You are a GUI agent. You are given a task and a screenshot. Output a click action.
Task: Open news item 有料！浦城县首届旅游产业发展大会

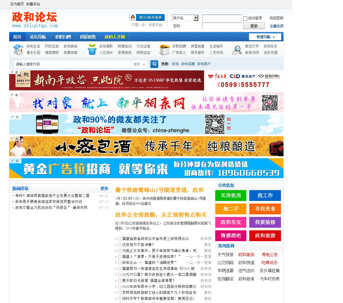[52, 196]
